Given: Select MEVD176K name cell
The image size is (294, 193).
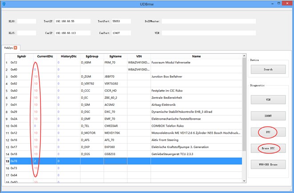Looking at the screenshot, I should point(116,133).
